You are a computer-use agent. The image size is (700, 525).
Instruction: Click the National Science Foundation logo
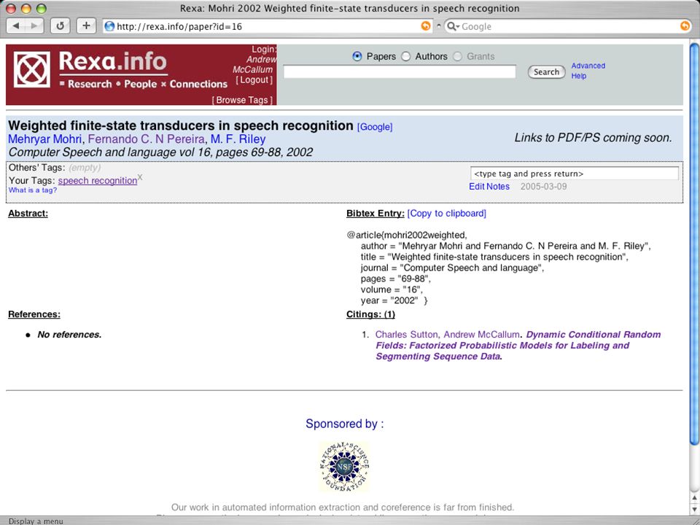(344, 467)
